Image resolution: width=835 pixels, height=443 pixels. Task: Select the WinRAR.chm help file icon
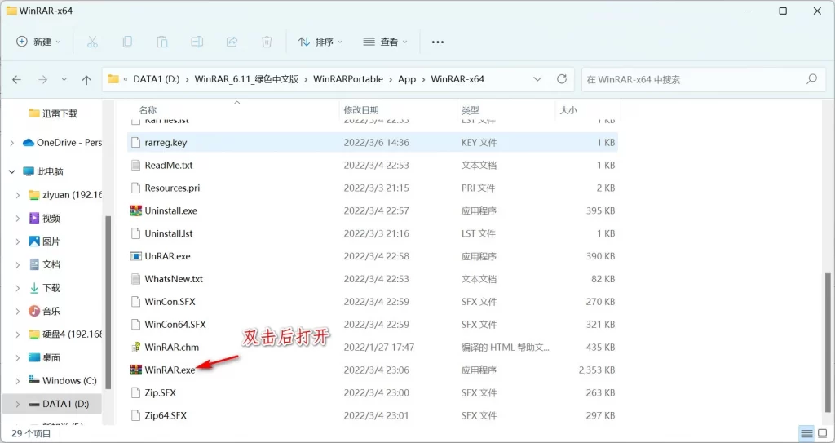[x=136, y=347]
